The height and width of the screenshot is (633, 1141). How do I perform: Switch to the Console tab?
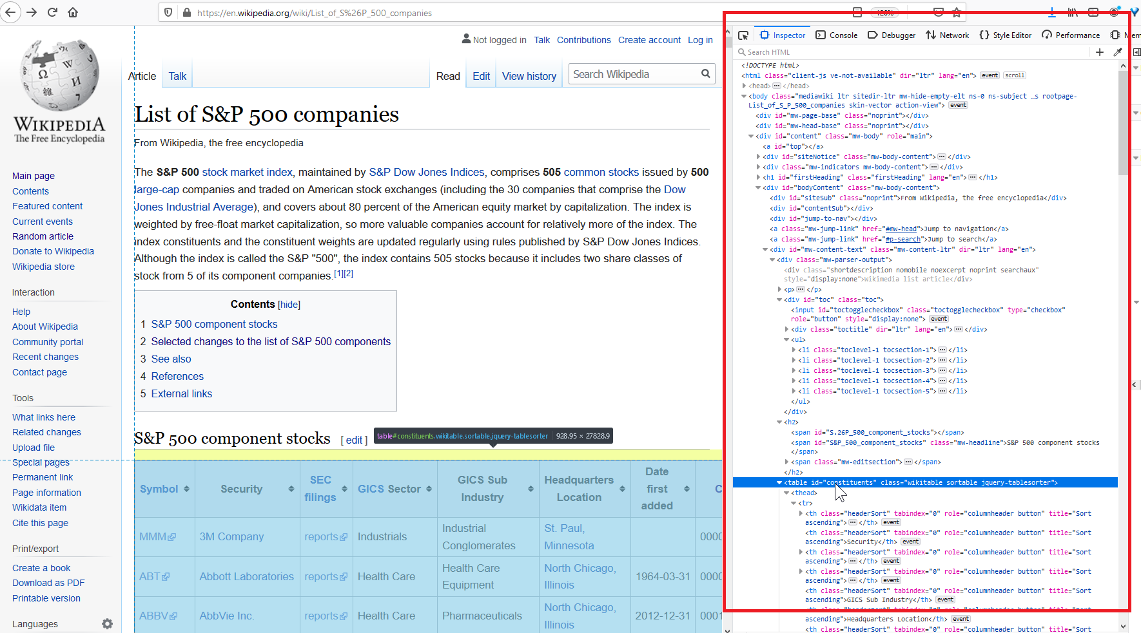point(837,35)
